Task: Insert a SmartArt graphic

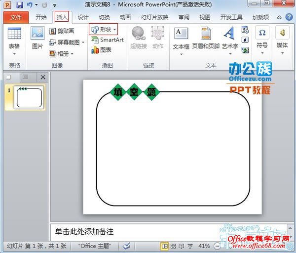Action: pos(108,40)
